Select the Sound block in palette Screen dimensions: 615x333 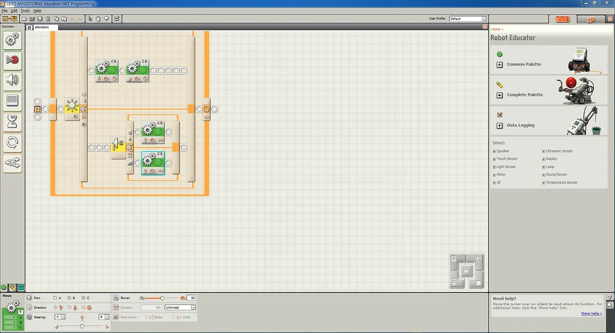click(12, 81)
